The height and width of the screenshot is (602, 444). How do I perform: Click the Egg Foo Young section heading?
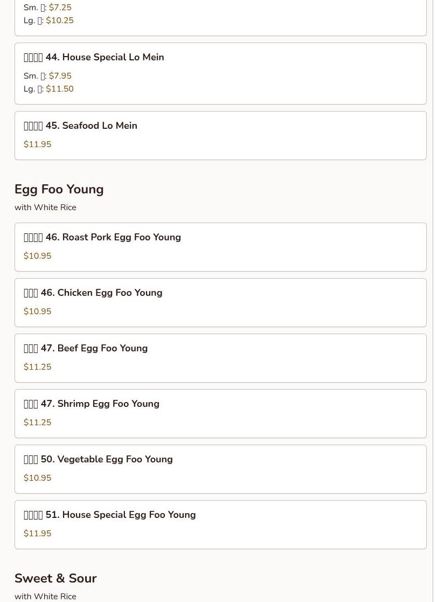[x=59, y=190]
